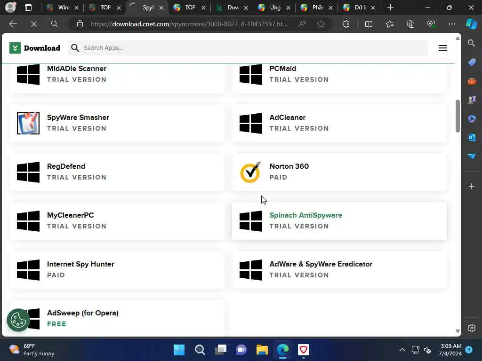Open sidebar settings gear
The width and height of the screenshot is (482, 361).
coord(472,328)
